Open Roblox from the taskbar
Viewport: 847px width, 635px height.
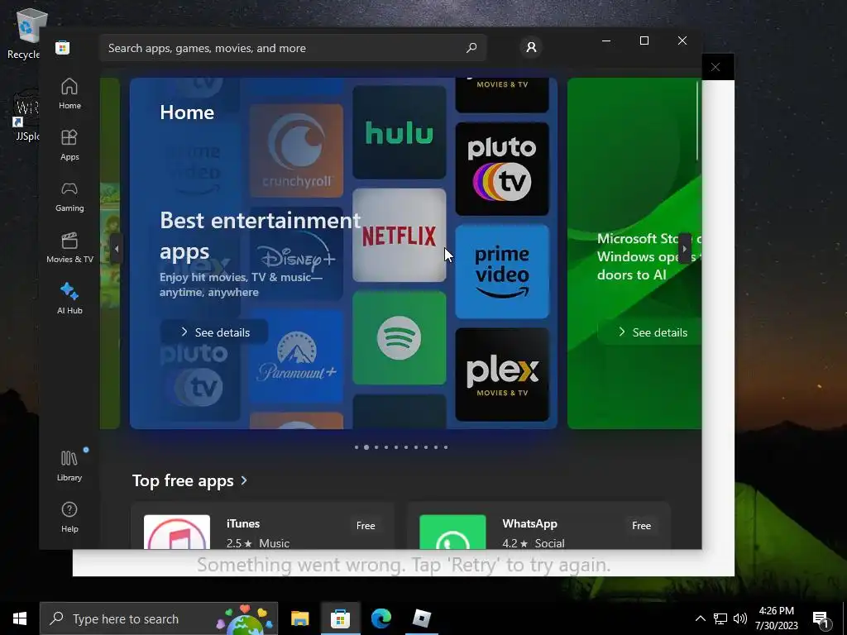[421, 618]
